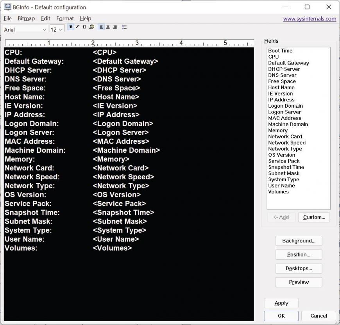
Task: Open Background... settings
Action: 299,241
